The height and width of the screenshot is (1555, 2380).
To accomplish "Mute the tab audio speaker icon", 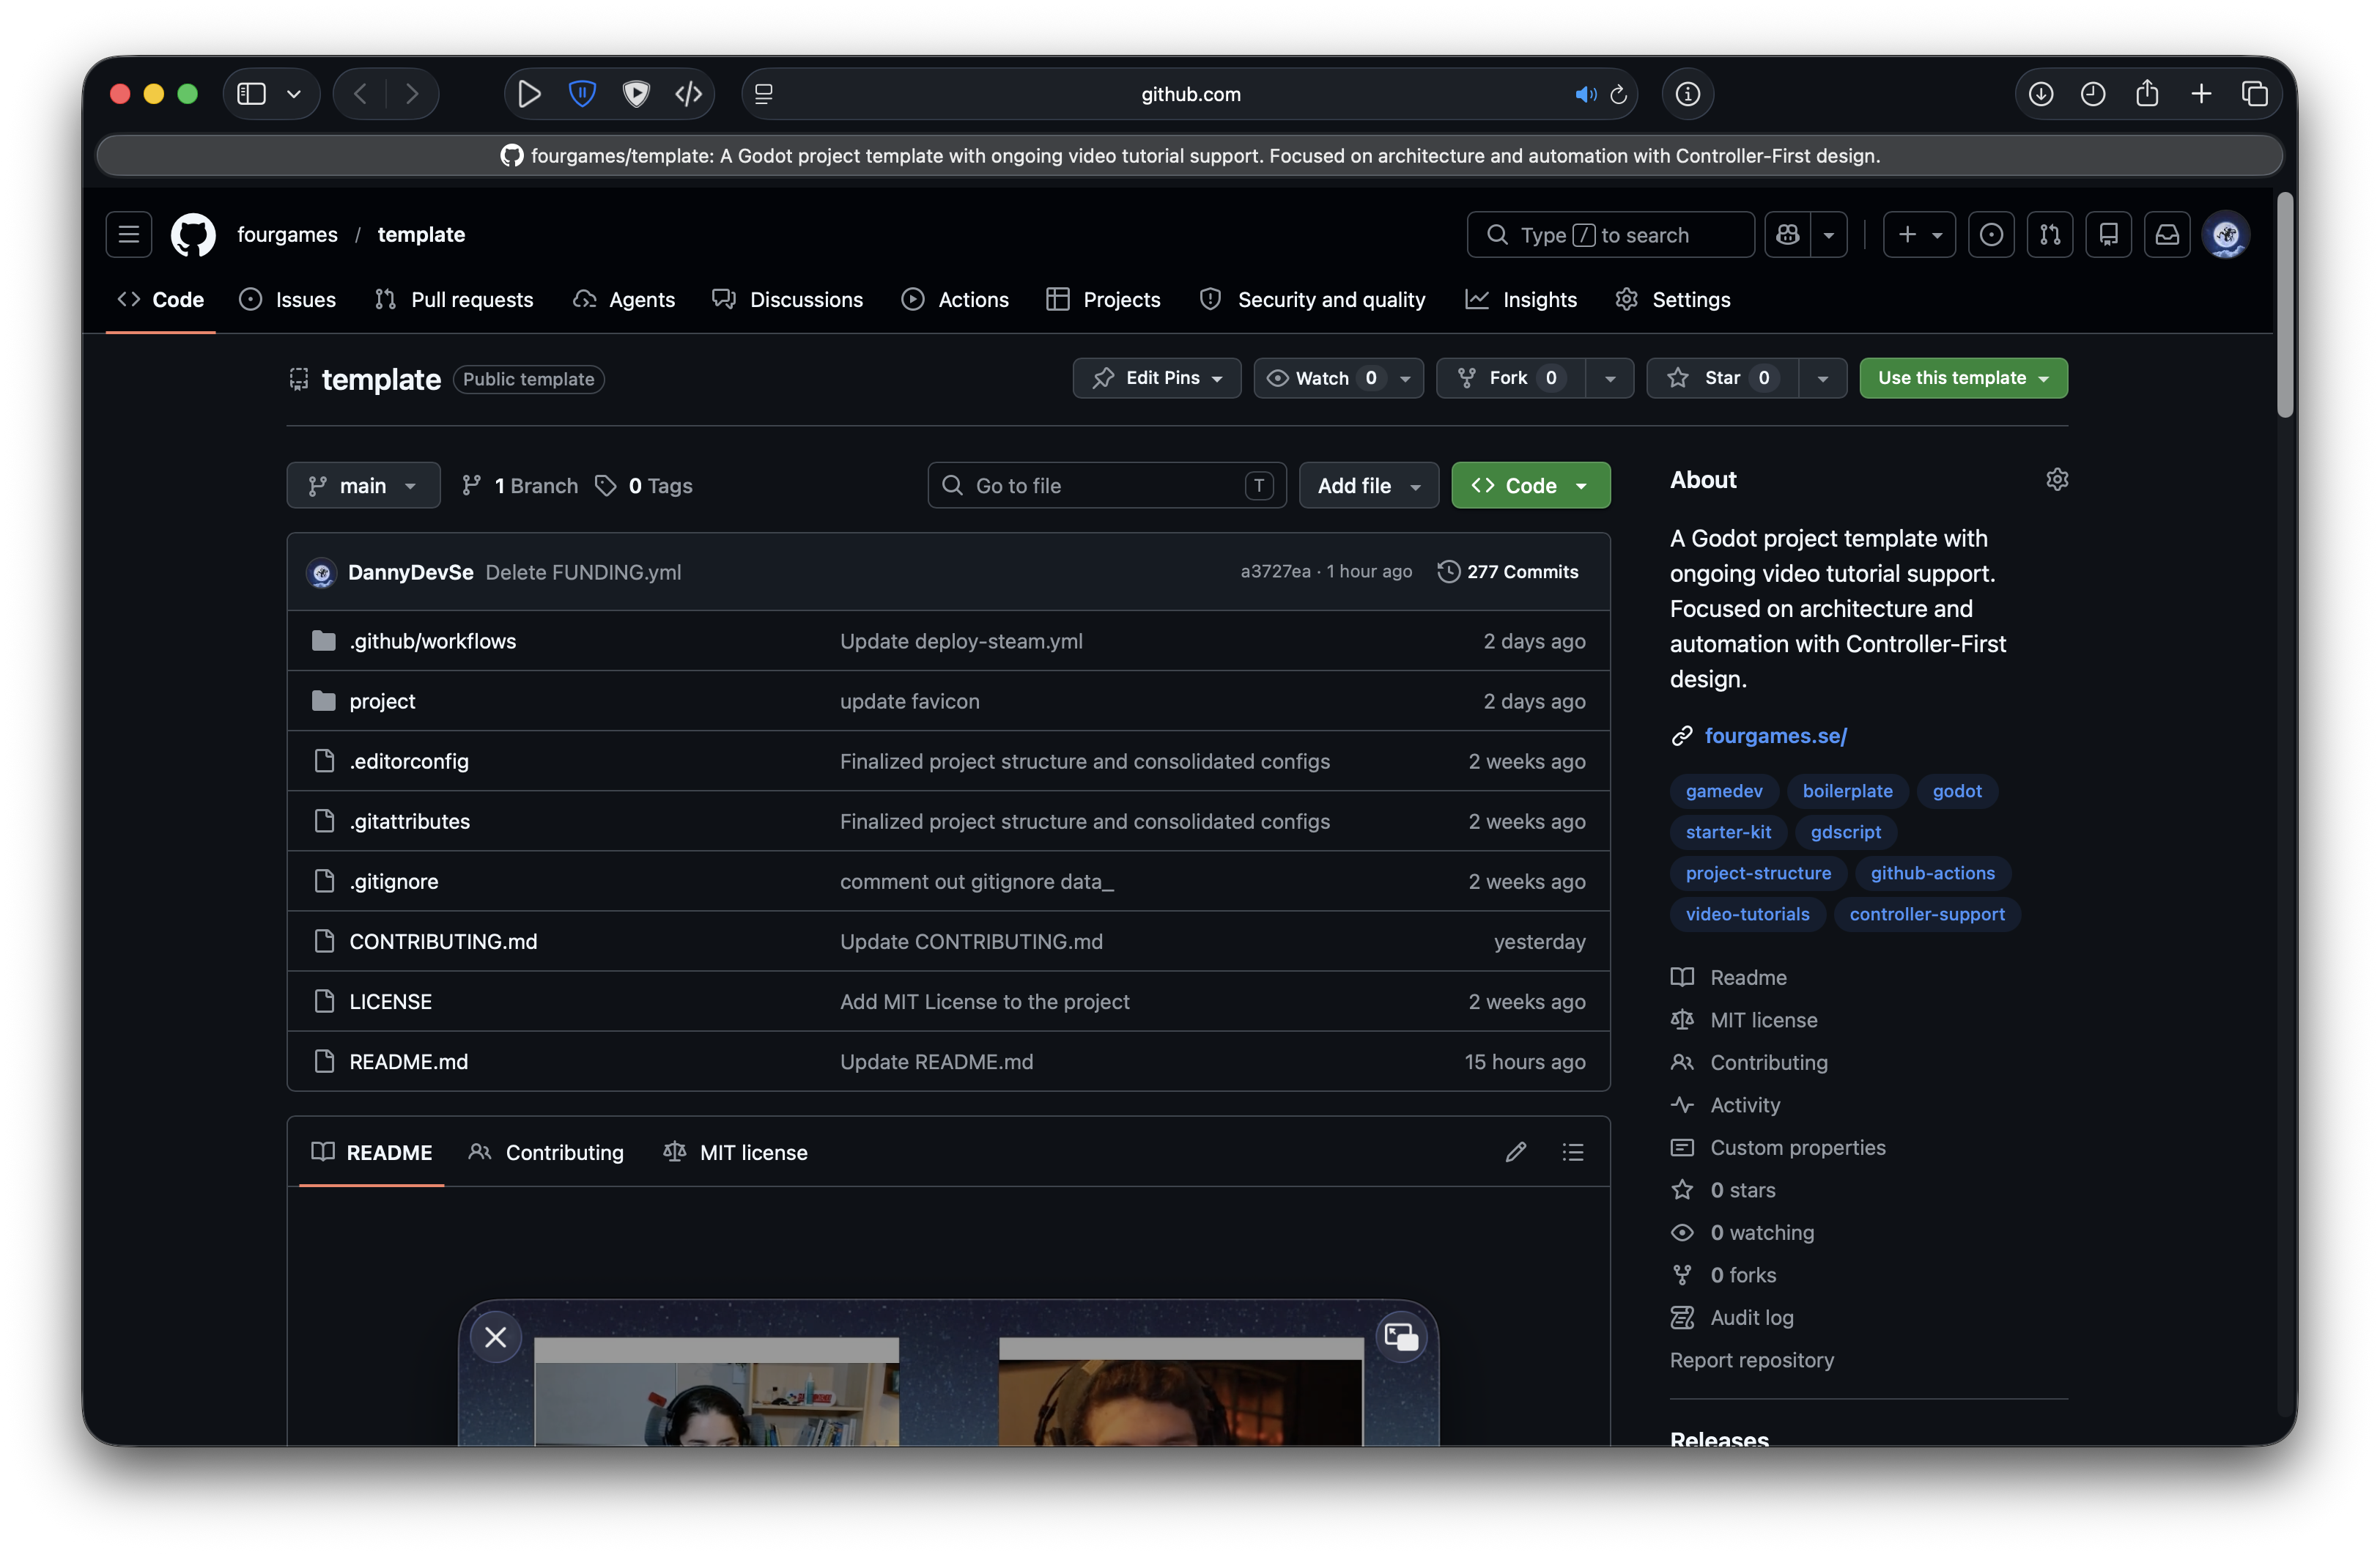I will pos(1586,94).
